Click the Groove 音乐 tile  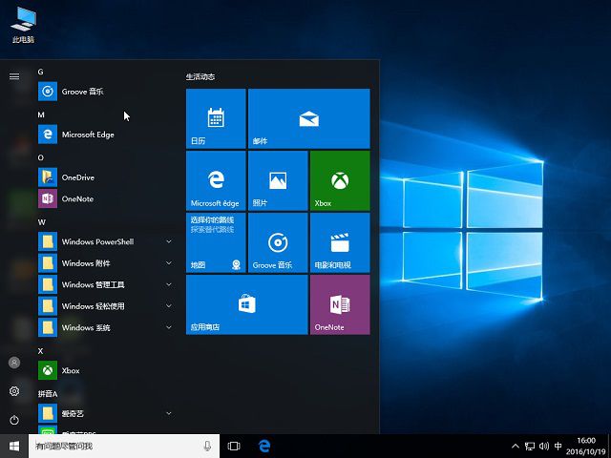(x=278, y=242)
